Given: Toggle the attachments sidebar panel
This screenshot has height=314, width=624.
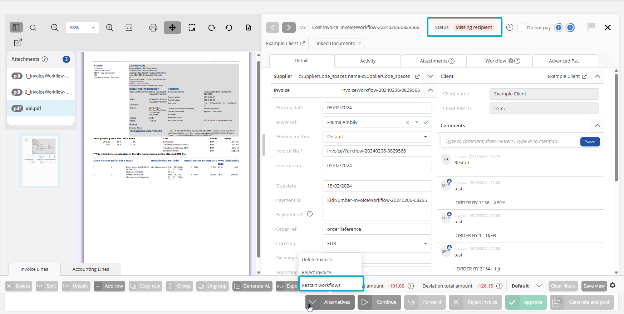Looking at the screenshot, I should click(16, 27).
